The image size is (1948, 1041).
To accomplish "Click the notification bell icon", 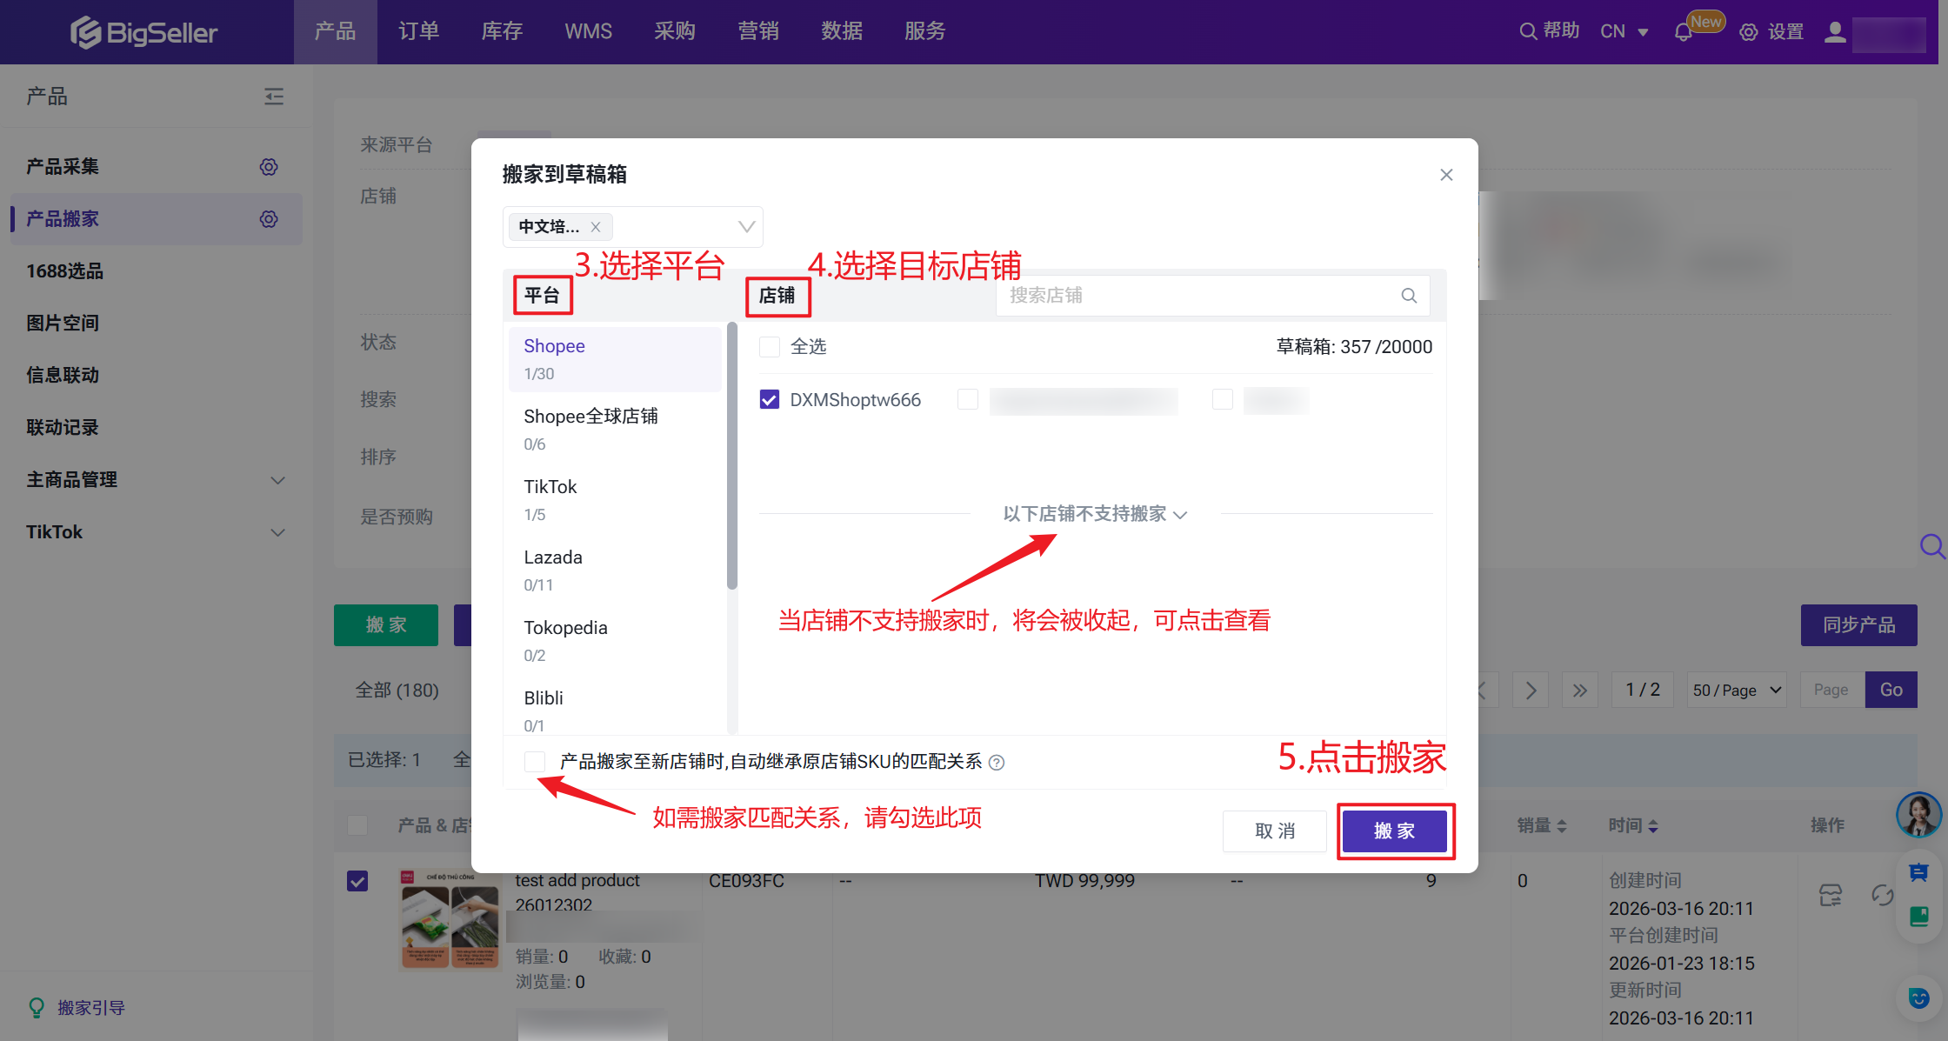I will 1683,32.
